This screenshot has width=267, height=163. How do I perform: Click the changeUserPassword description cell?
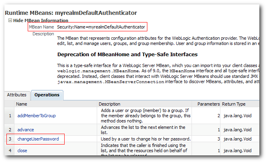click(x=146, y=139)
